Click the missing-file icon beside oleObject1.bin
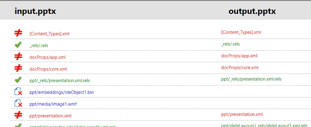The width and height of the screenshot is (311, 127). [x=18, y=91]
